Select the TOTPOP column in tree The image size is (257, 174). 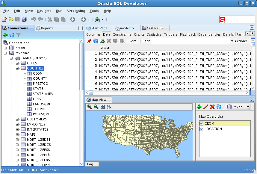click(x=40, y=109)
